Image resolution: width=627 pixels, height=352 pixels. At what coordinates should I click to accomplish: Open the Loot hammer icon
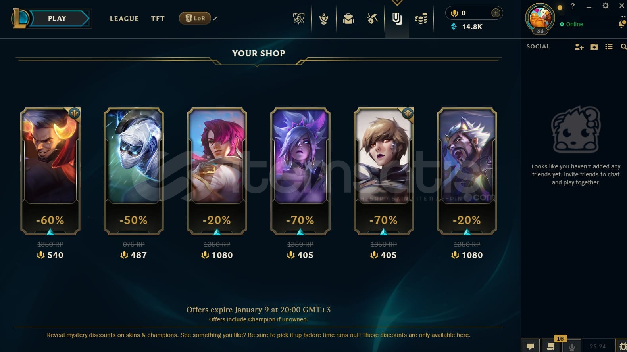(372, 19)
